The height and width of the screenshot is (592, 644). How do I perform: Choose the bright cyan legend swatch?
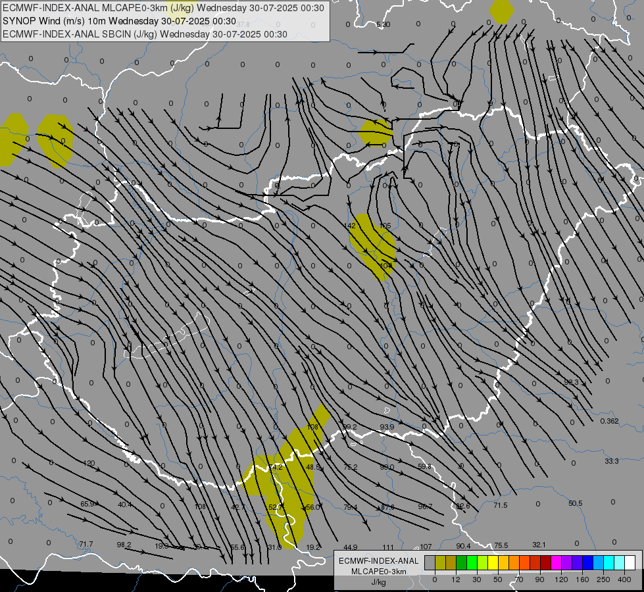tap(608, 562)
